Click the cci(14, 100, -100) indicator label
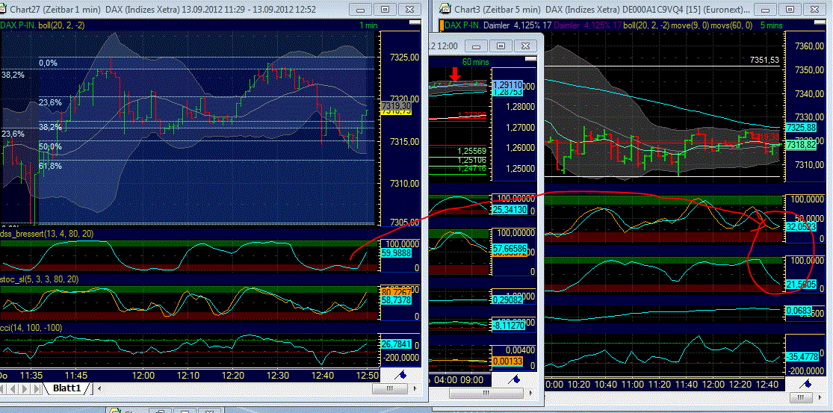Image resolution: width=833 pixels, height=413 pixels. pos(31,328)
